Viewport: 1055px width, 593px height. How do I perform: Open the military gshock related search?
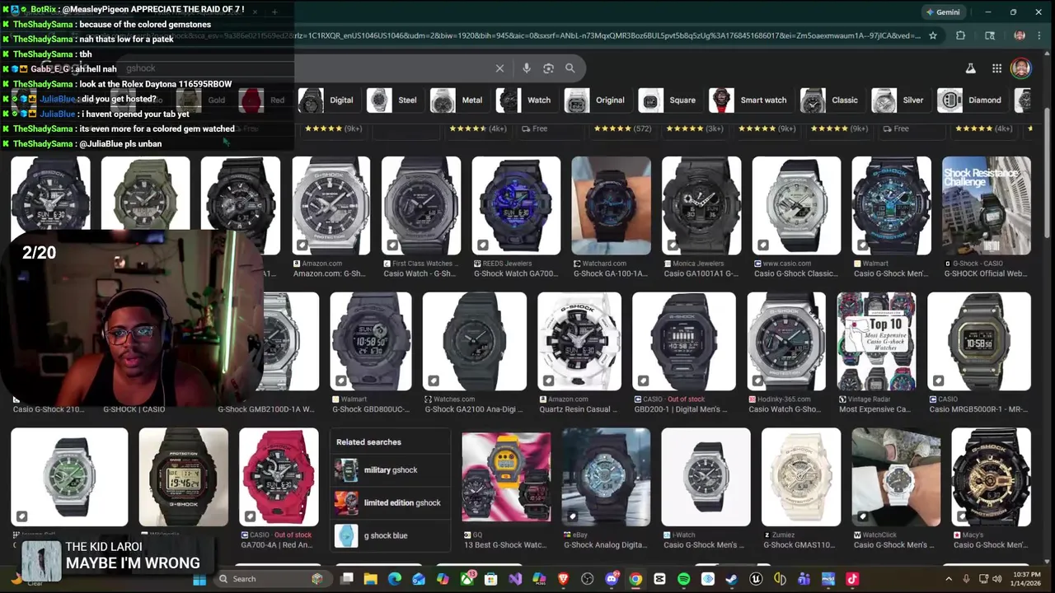[x=390, y=470]
